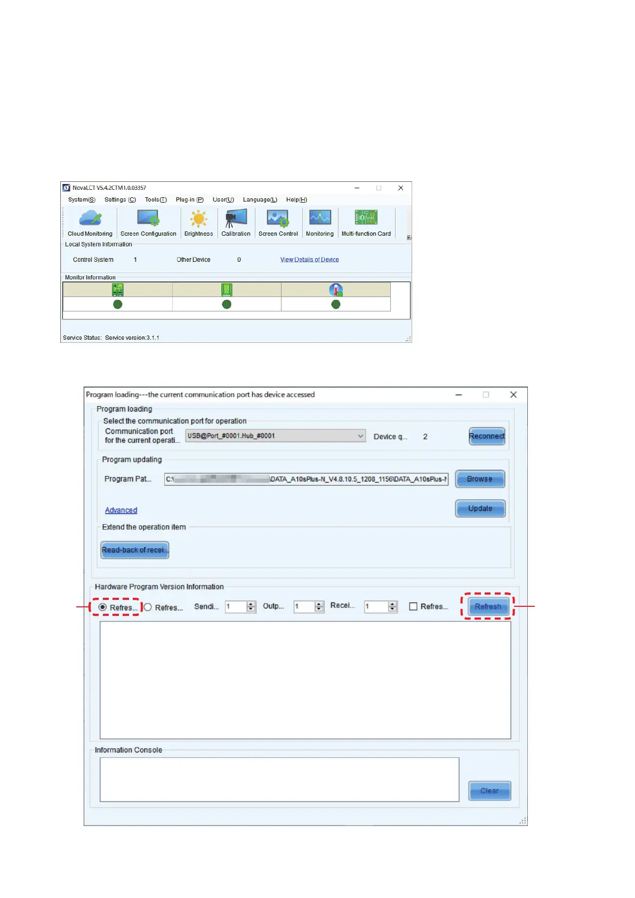Select the first Refres... radio button
The width and height of the screenshot is (635, 898).
tap(103, 607)
